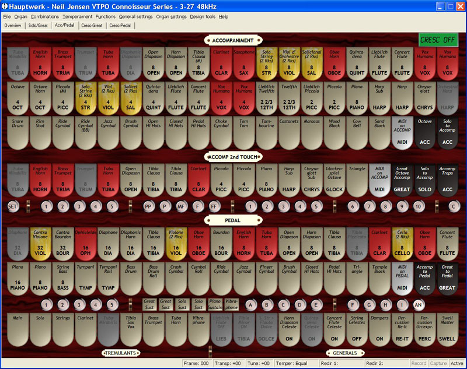The height and width of the screenshot is (369, 467).
Task: Click the AN piston
Action: click(418, 305)
